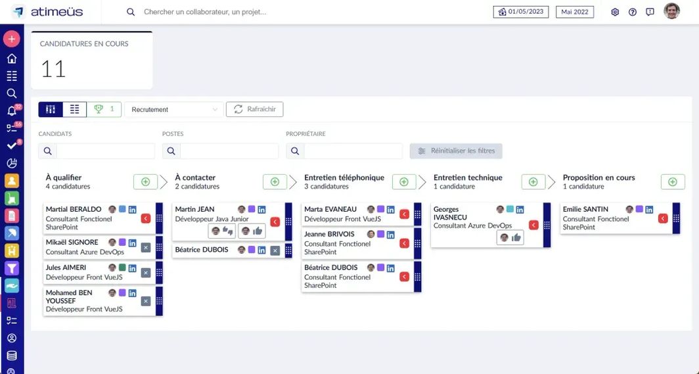This screenshot has width=699, height=374.
Task: Click Réinitialiser les filtres button
Action: 456,151
